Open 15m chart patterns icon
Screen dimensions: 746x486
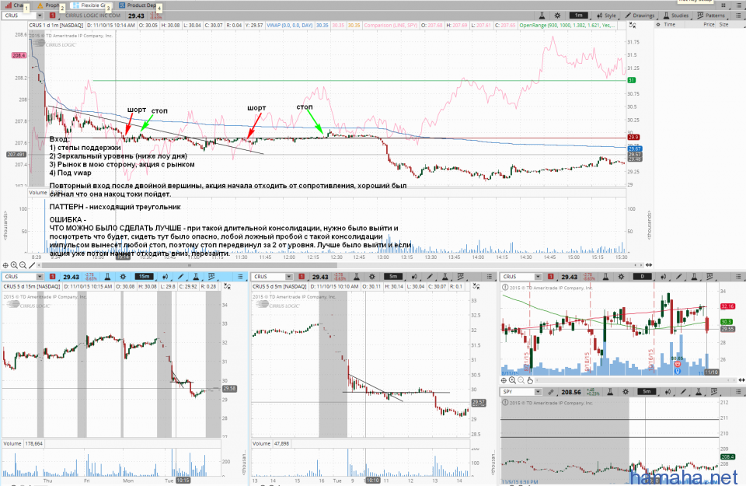point(211,277)
